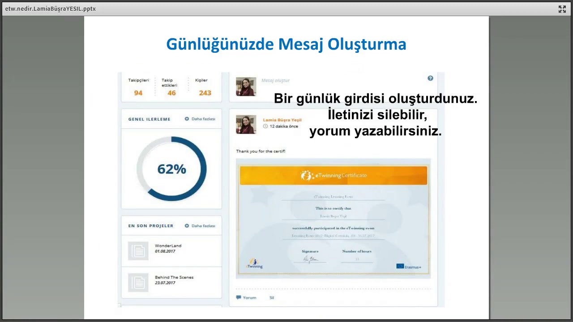This screenshot has height=322, width=573.
Task: Click plus icon beside Genel İlerleme Daha fazlası
Action: (187, 119)
